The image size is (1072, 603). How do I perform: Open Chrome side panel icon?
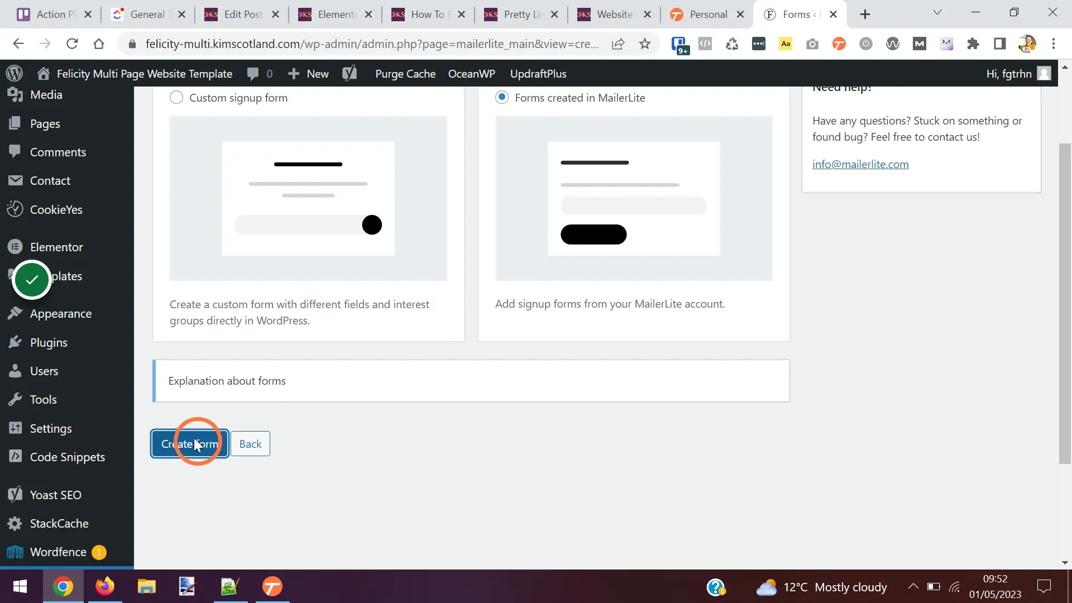pos(1000,44)
